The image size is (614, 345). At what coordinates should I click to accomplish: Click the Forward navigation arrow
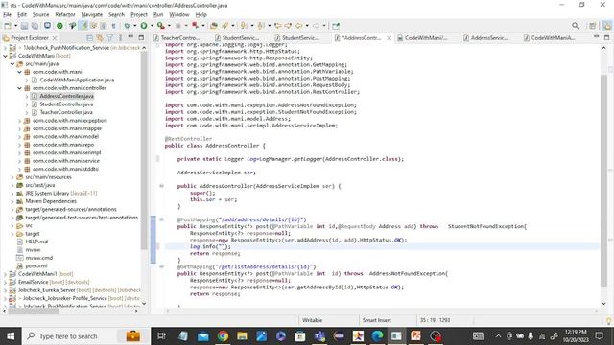[316, 26]
